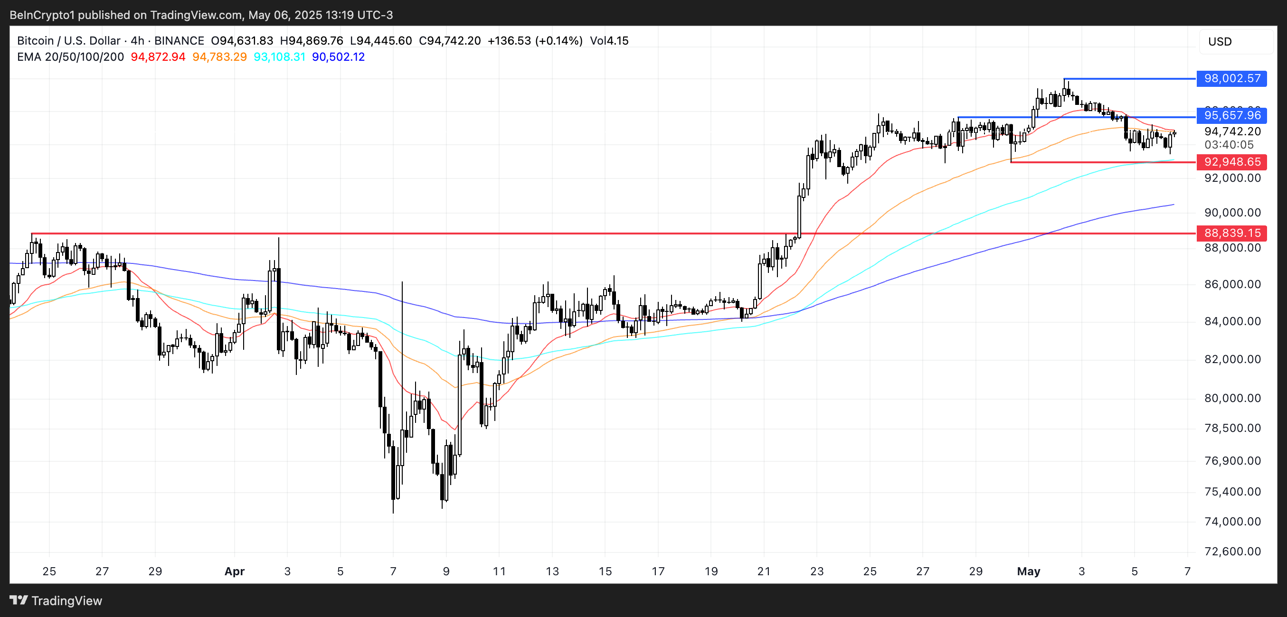Select the 95,657.96 resistance price label
Screen dimensions: 1287x617
(1231, 115)
